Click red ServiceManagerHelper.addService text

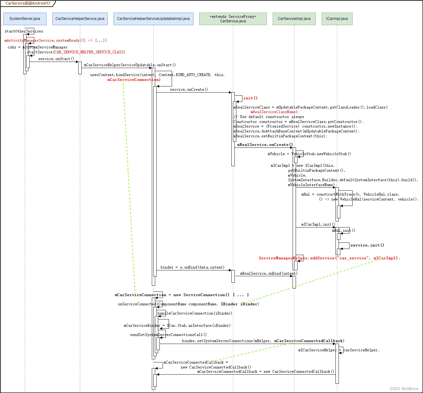(x=329, y=258)
